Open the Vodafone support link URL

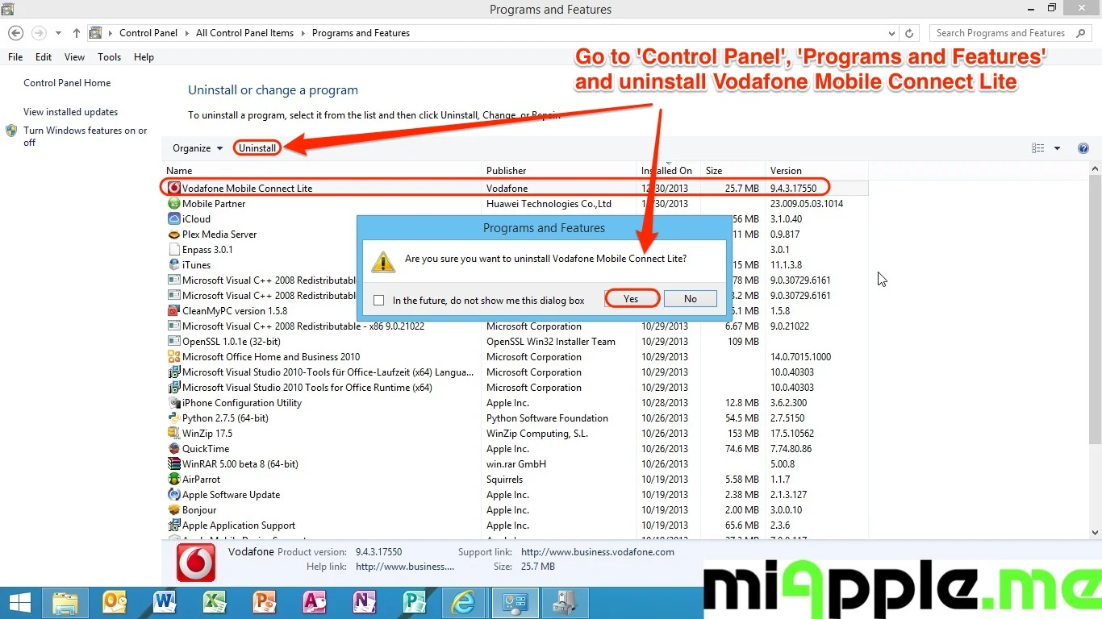[598, 552]
